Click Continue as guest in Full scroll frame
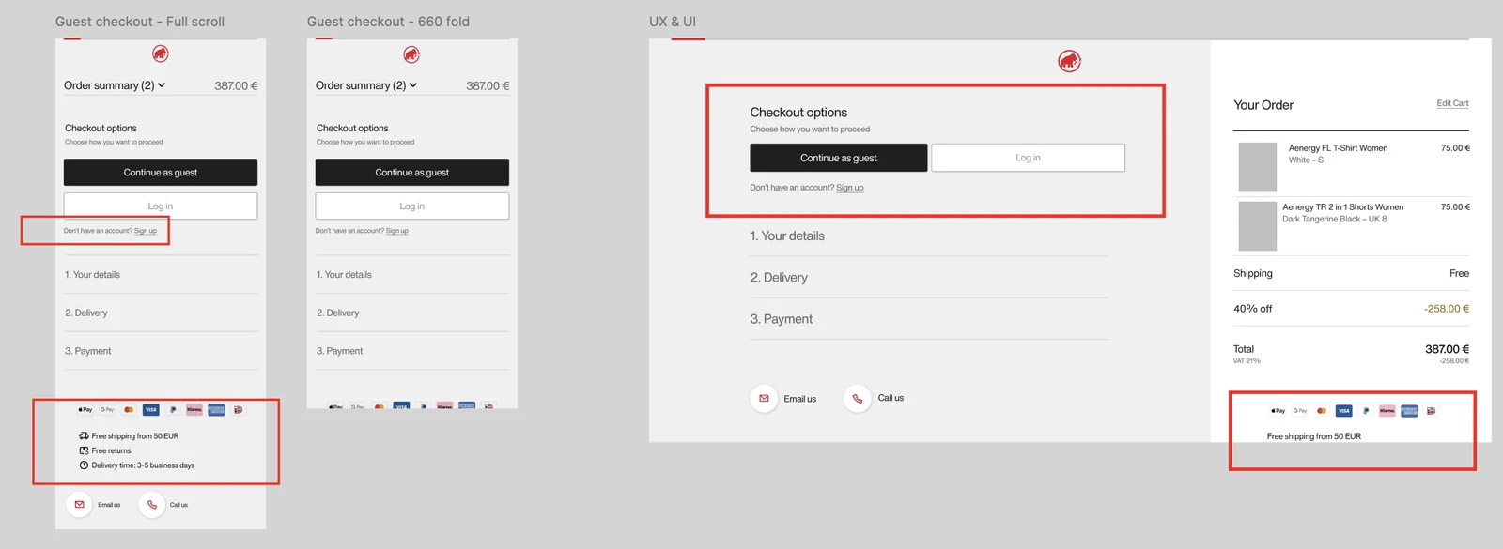 (x=161, y=173)
